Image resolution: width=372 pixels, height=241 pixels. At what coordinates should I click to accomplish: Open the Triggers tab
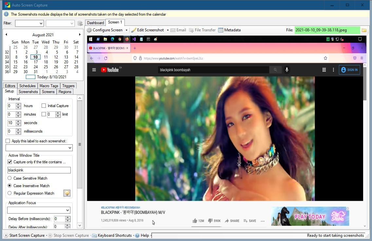coord(68,86)
